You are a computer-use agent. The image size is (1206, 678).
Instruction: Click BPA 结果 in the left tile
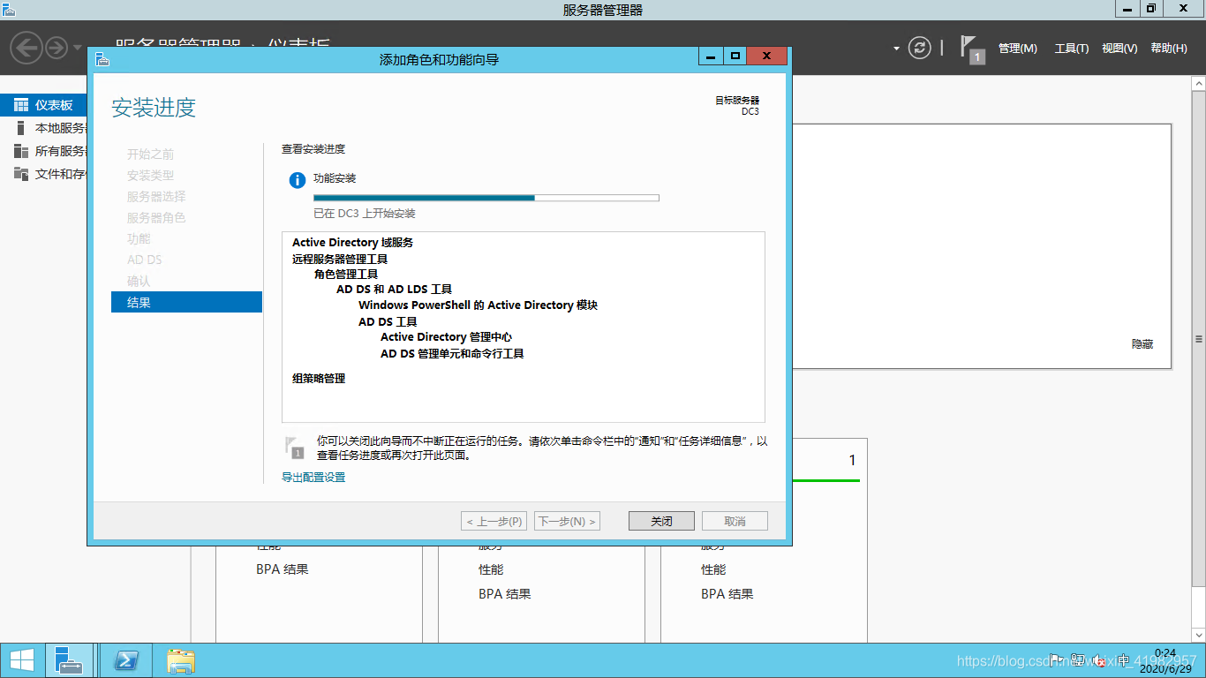(x=283, y=569)
